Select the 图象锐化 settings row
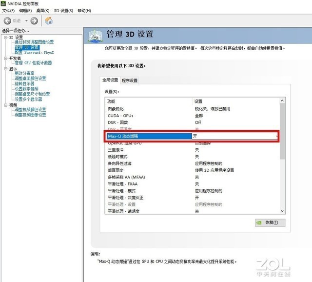This screenshot has height=282, width=312. 192,109
